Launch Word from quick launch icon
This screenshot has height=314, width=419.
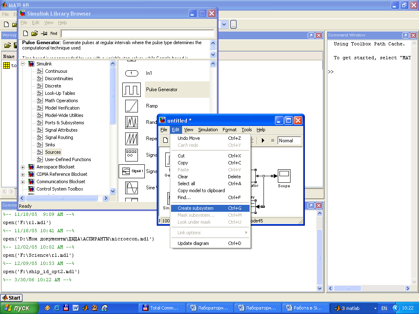(x=76, y=308)
